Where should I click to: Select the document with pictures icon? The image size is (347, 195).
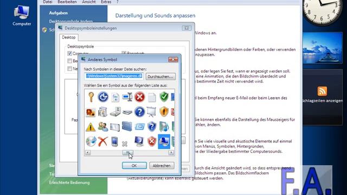pyautogui.click(x=115, y=97)
